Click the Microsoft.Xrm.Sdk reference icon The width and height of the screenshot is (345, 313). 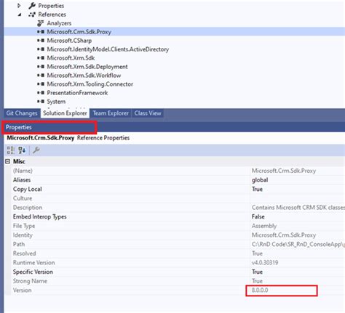click(41, 58)
